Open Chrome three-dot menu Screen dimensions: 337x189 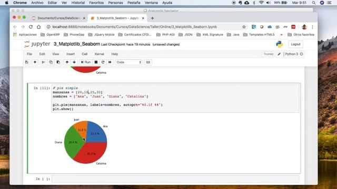click(x=312, y=27)
